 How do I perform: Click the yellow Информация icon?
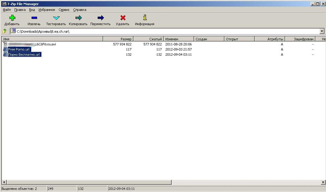(x=145, y=18)
